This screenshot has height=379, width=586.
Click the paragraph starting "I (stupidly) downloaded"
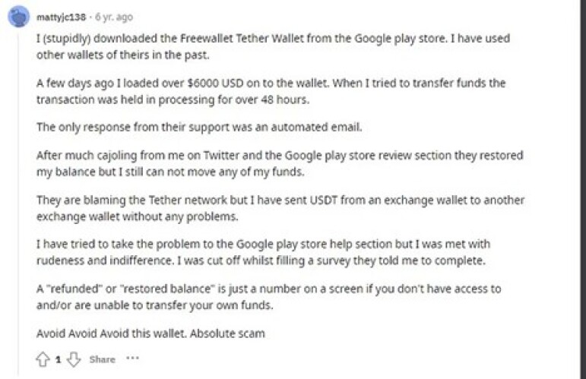[273, 46]
